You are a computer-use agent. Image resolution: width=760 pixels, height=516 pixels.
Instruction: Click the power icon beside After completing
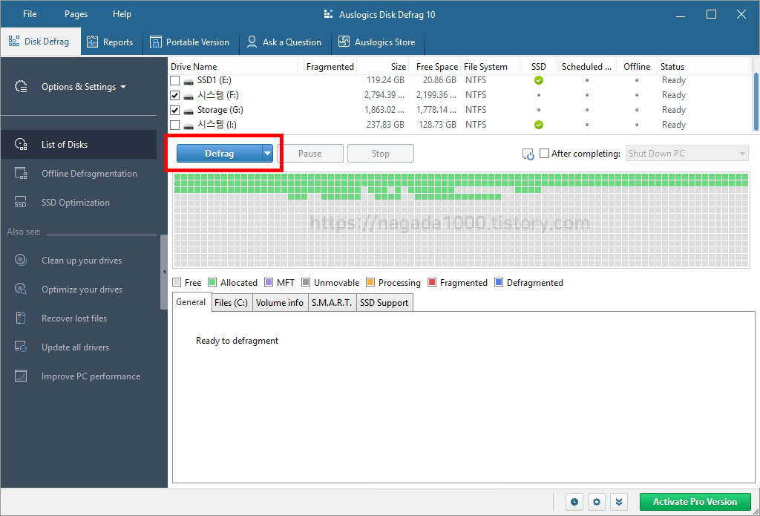coord(528,154)
